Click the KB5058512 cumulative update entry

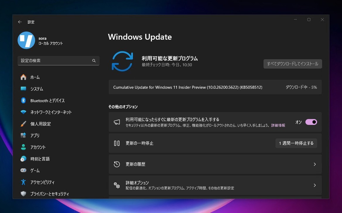(x=215, y=87)
